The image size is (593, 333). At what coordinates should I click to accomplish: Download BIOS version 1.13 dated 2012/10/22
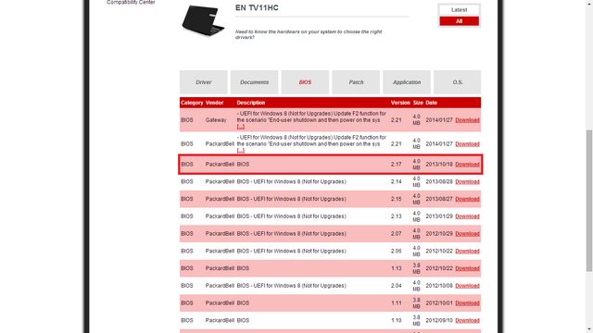click(x=467, y=269)
